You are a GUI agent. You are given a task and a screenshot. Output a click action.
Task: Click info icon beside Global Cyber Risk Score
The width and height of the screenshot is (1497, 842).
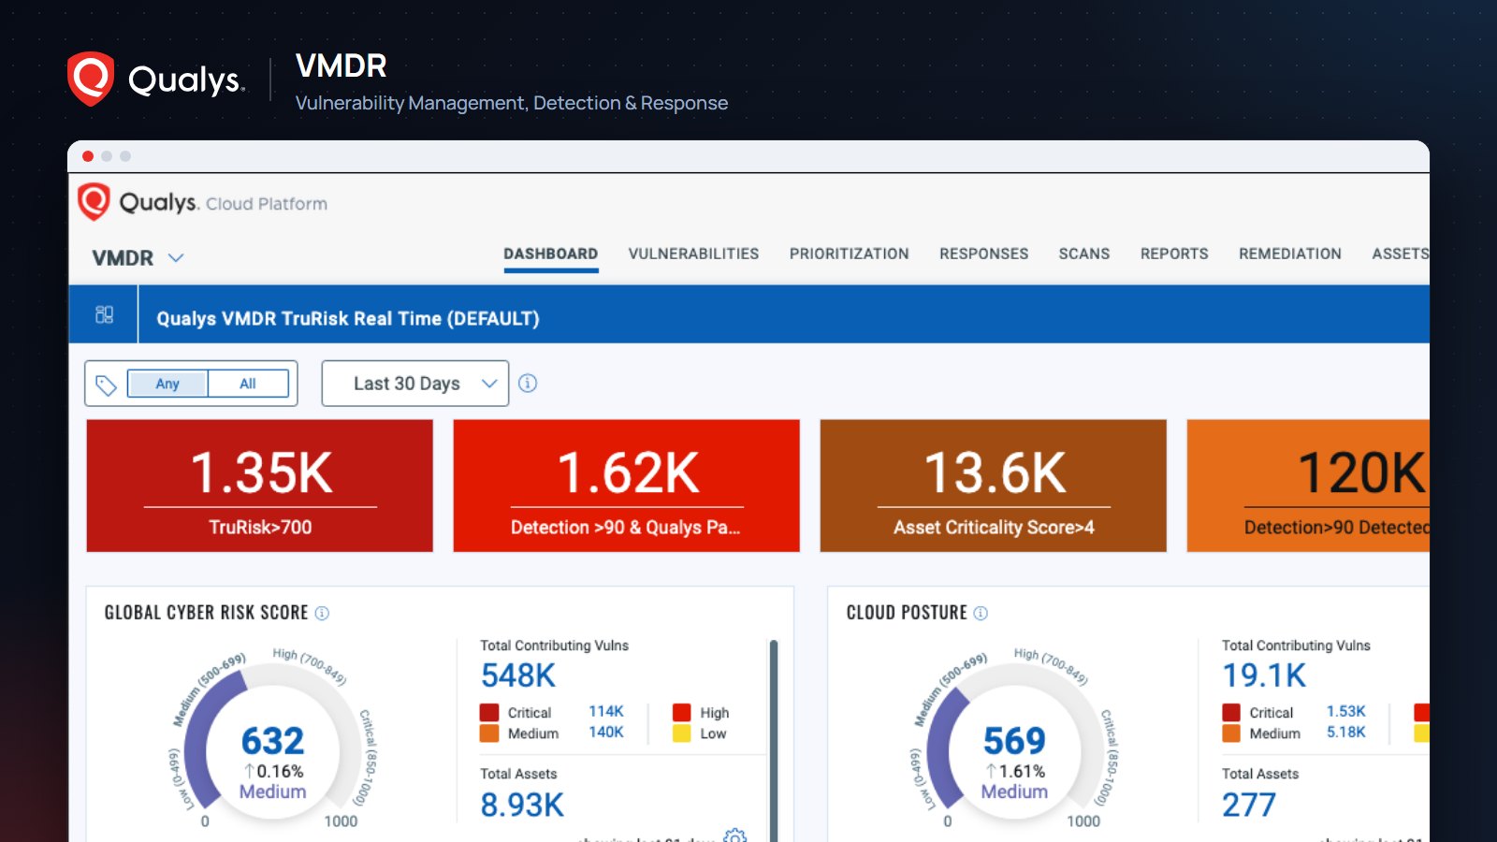[322, 614]
